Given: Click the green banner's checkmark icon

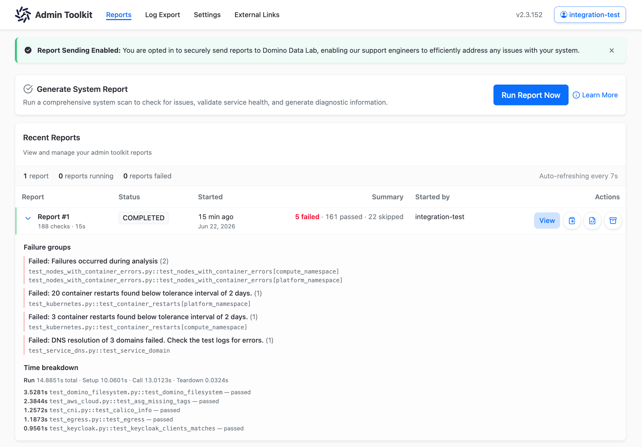Looking at the screenshot, I should point(28,50).
